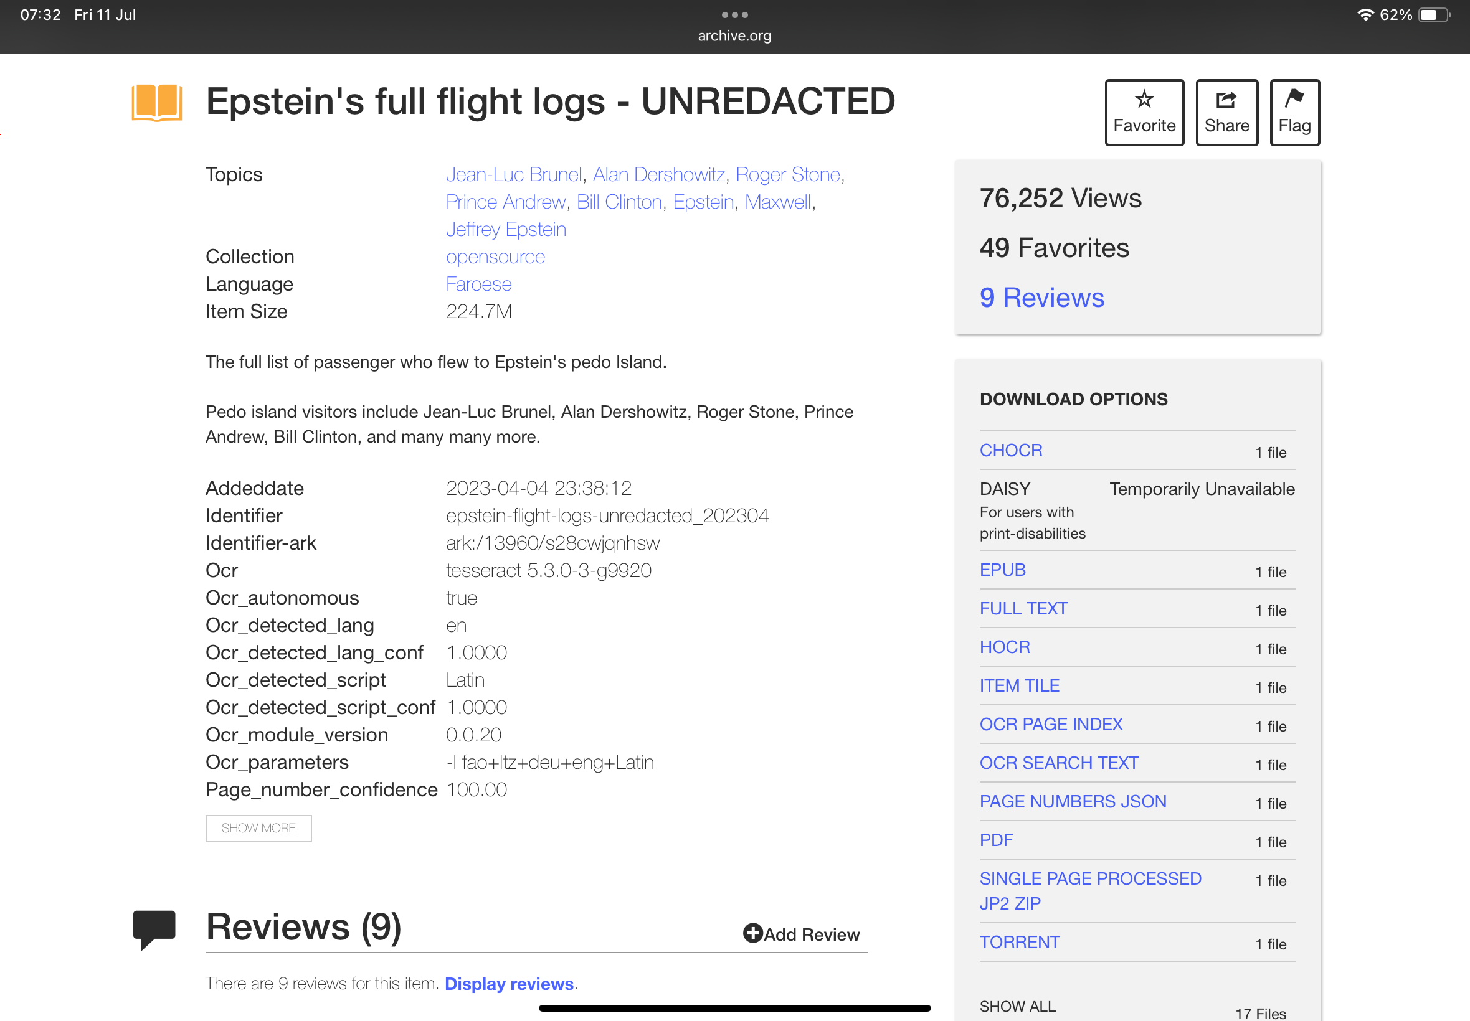Open the Bill Clinton topic link
The width and height of the screenshot is (1470, 1021).
pos(619,202)
